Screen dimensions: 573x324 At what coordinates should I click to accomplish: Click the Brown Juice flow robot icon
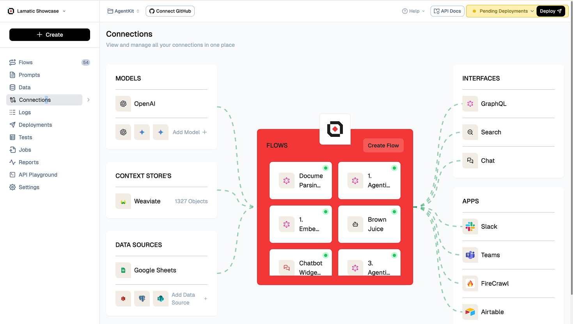pos(355,224)
